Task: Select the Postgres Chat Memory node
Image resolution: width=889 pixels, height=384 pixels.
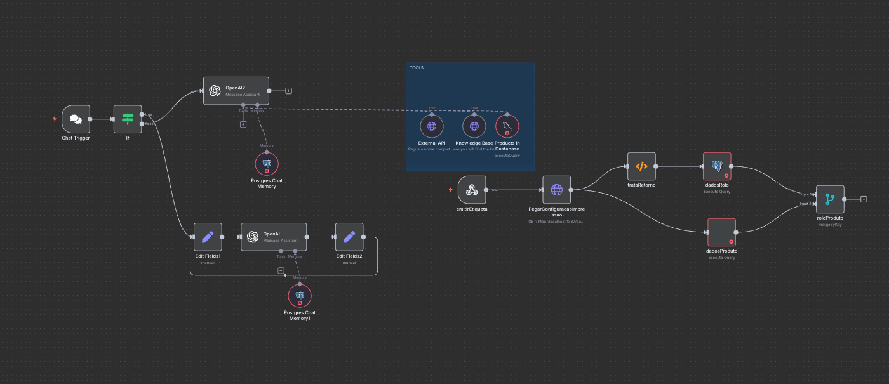Action: pos(267,164)
